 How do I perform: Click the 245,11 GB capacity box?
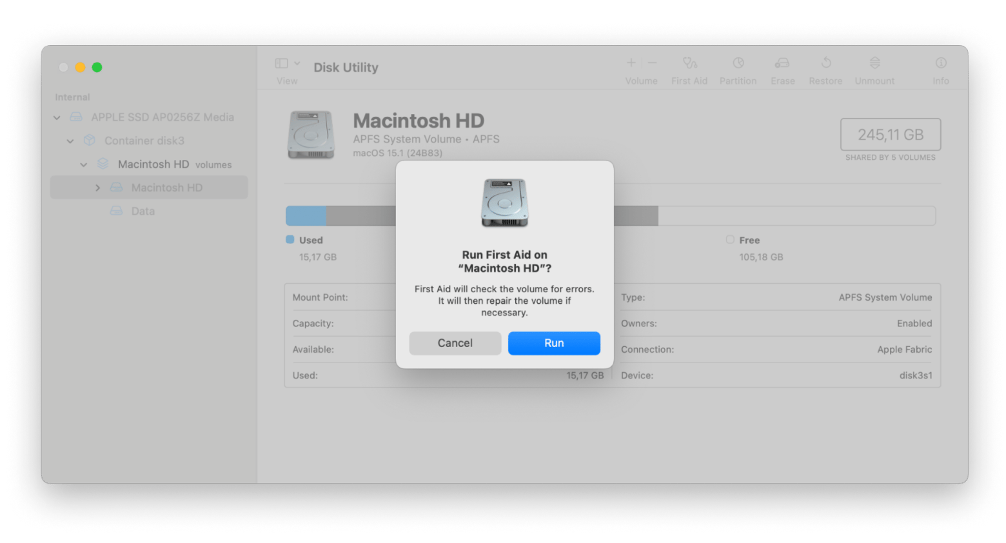tap(891, 135)
